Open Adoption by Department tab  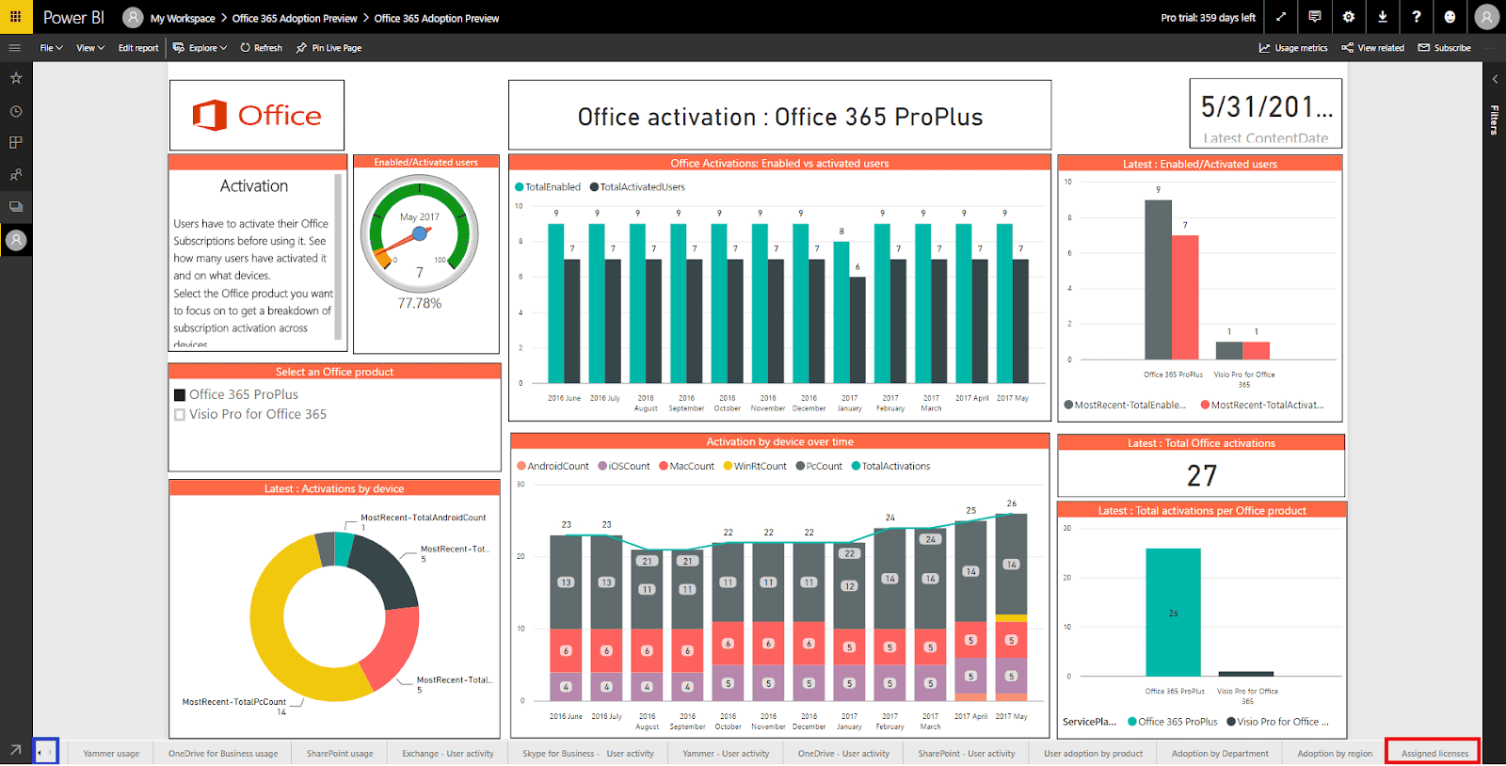pos(1220,754)
